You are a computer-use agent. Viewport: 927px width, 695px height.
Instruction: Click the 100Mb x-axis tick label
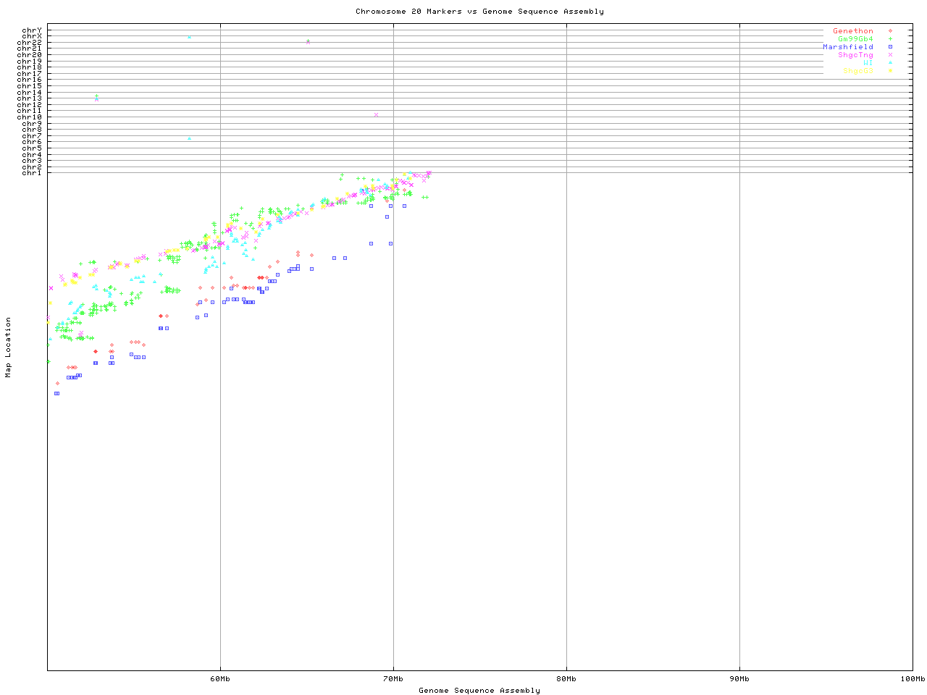(913, 678)
